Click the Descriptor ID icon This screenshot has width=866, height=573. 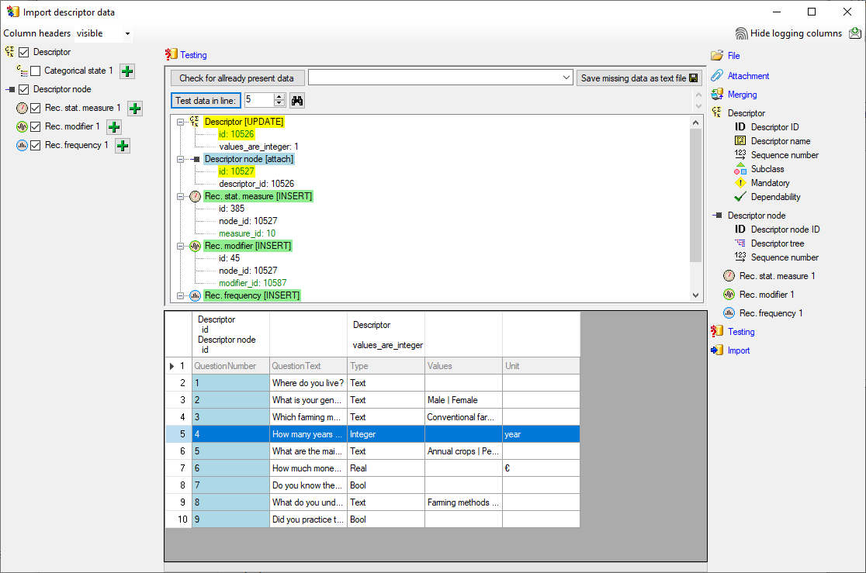click(740, 127)
